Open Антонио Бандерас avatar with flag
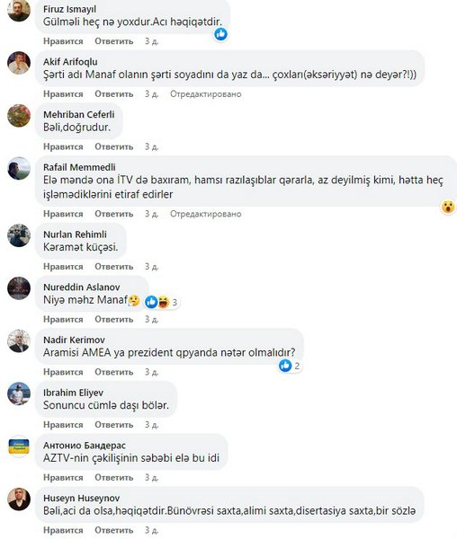The width and height of the screenshot is (457, 539). coord(19,446)
